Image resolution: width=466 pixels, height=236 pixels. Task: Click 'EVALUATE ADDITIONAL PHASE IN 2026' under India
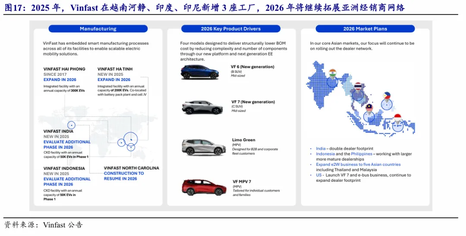(67, 145)
